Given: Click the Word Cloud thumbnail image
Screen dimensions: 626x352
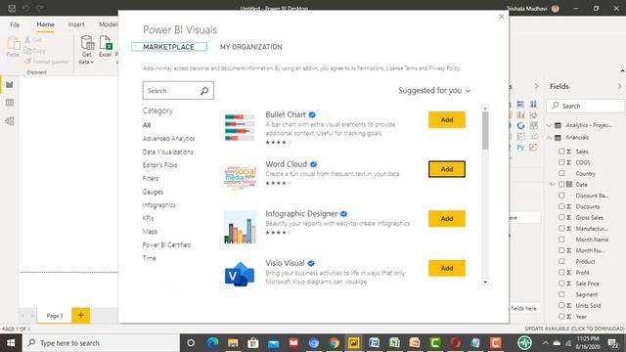Looking at the screenshot, I should coord(240,177).
